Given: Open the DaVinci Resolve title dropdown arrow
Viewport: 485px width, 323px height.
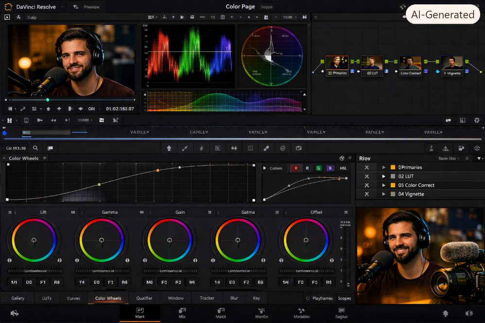Looking at the screenshot, I should [x=62, y=7].
